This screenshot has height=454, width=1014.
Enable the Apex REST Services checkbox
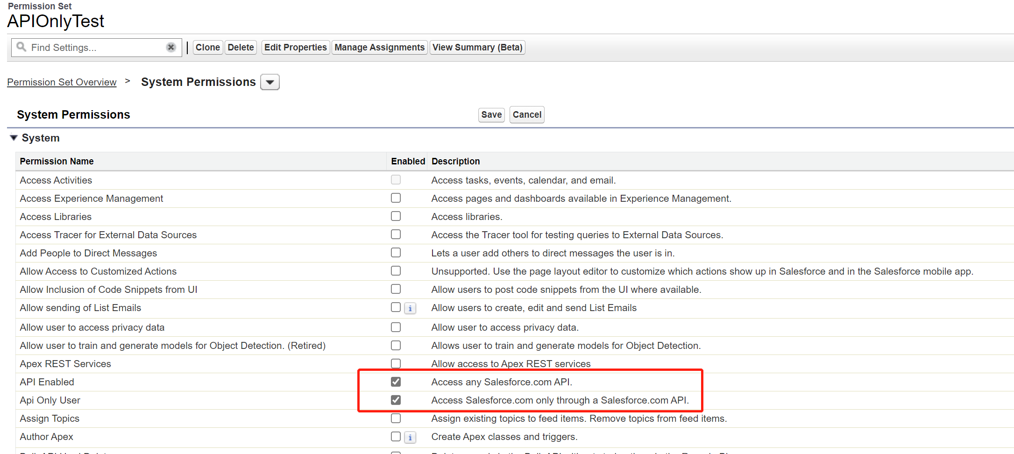point(396,363)
